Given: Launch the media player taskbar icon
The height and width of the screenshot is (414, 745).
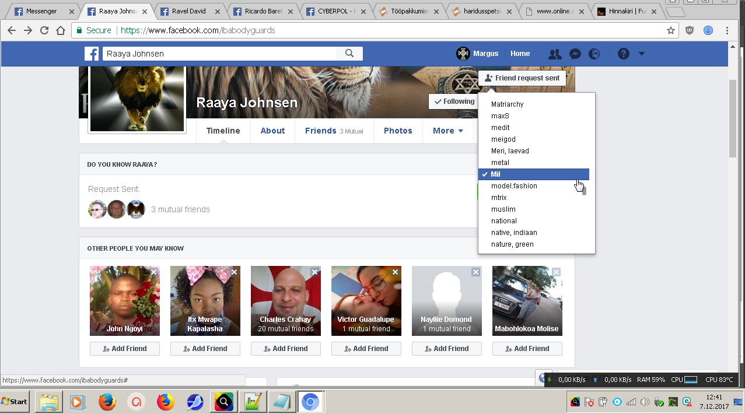Looking at the screenshot, I should (x=78, y=402).
